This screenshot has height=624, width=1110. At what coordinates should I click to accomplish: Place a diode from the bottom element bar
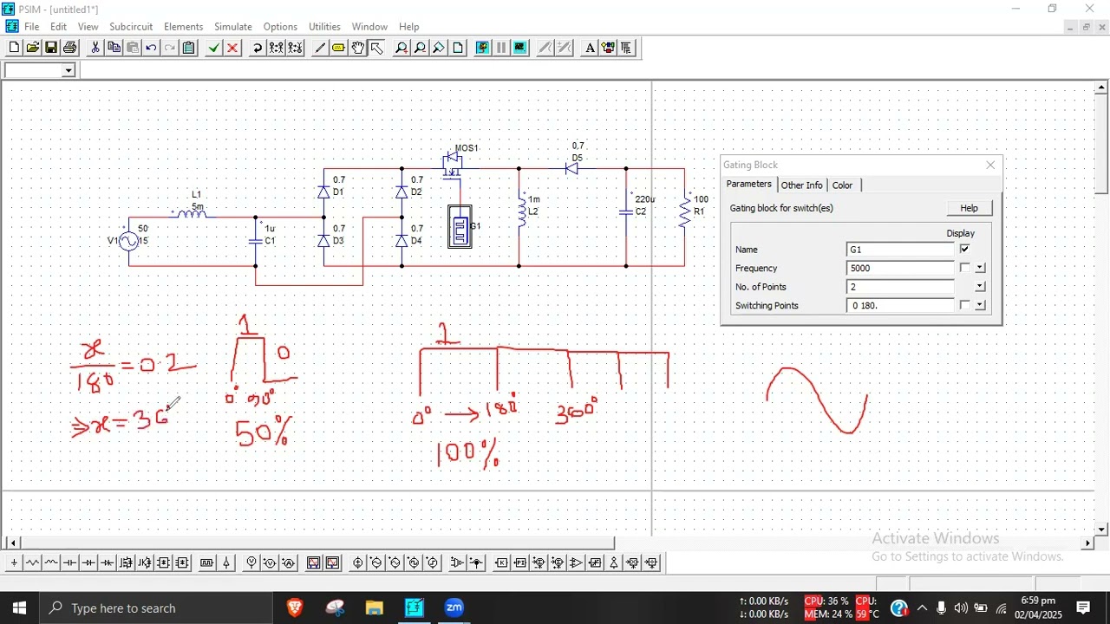(88, 563)
